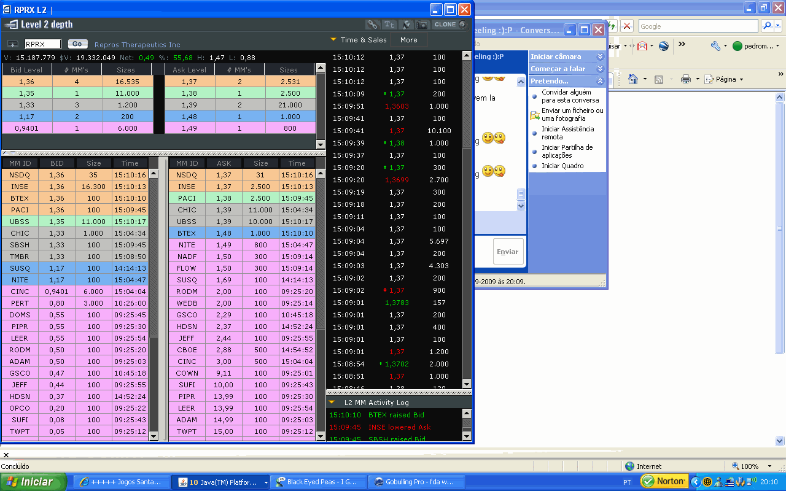Screen dimensions: 786x491
Task: Click the ASK column header in the ask MM table
Action: pyautogui.click(x=224, y=163)
